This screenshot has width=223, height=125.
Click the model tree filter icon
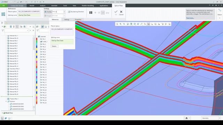(2, 30)
